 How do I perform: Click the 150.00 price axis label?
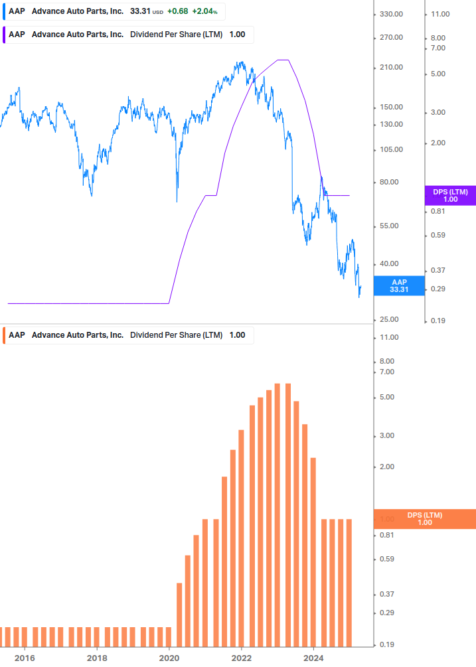391,108
